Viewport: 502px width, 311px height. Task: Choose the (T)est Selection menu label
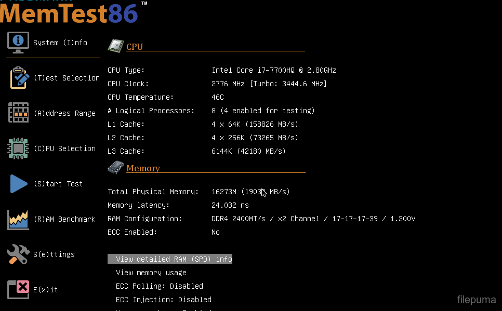click(67, 78)
